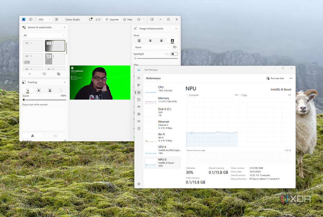
Task: Click Run new task in Task Manager
Action: pyautogui.click(x=275, y=78)
